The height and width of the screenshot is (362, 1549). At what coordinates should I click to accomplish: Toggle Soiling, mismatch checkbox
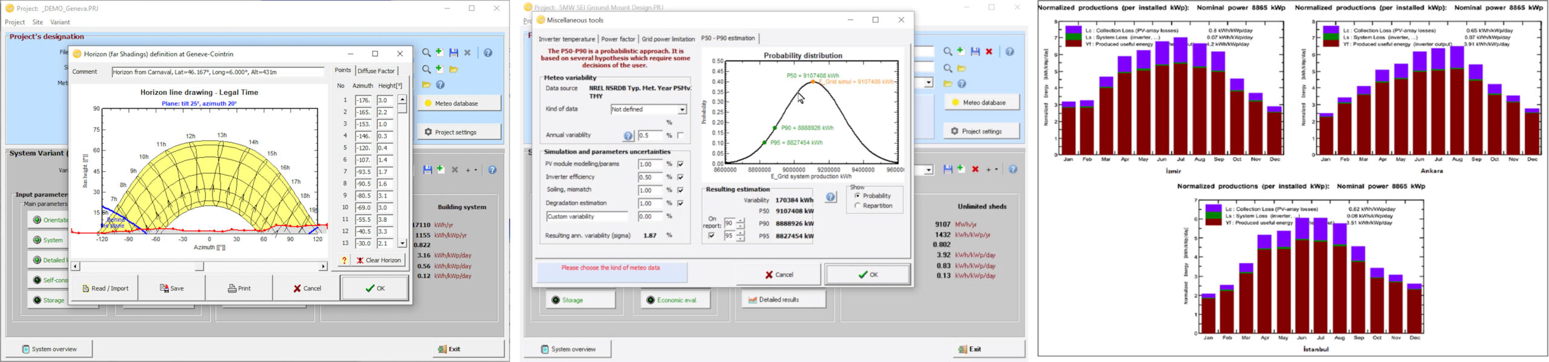(x=681, y=190)
